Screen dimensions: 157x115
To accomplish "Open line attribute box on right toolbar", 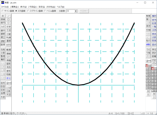I will [148, 61].
